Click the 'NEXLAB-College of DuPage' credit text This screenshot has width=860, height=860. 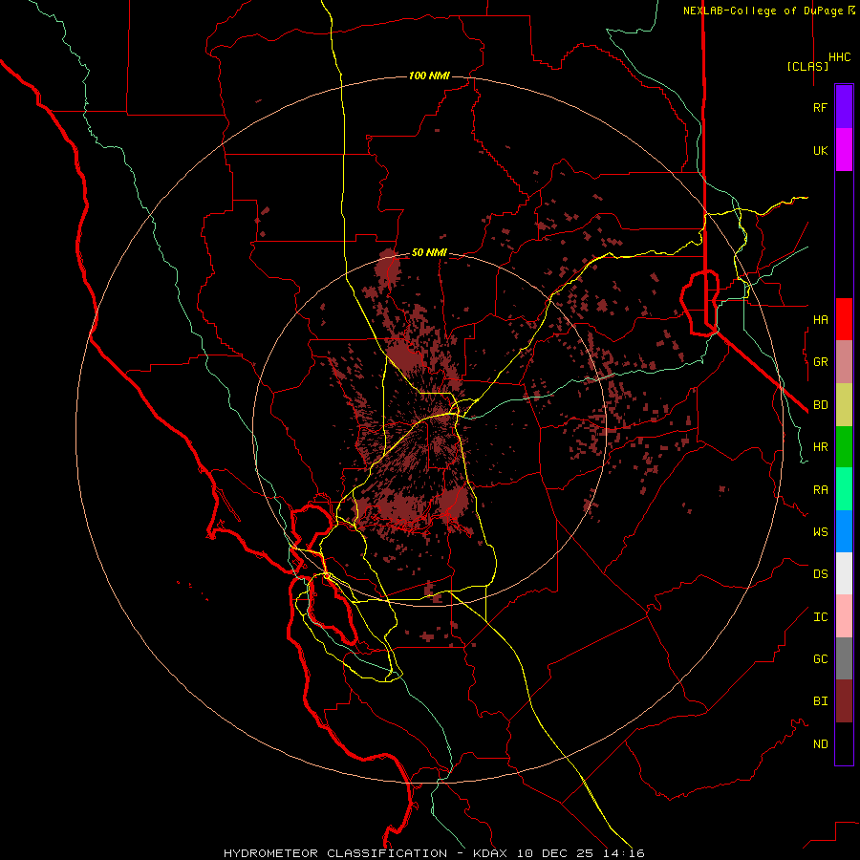pyautogui.click(x=763, y=11)
